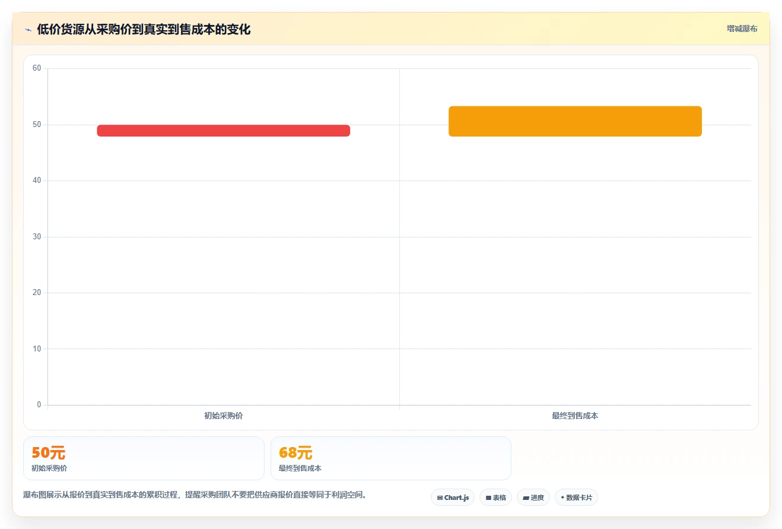Click the 最终到售成本 x-axis label
This screenshot has width=782, height=529.
tap(575, 416)
